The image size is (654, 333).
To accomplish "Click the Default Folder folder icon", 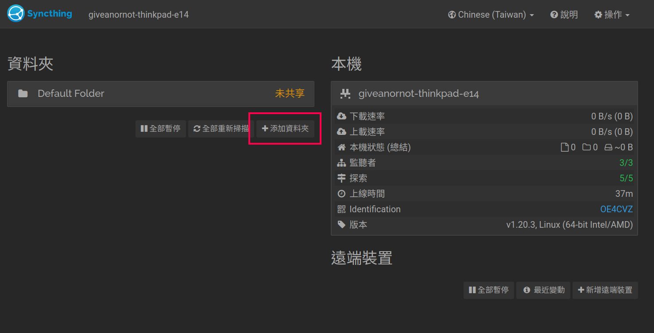I will point(23,94).
